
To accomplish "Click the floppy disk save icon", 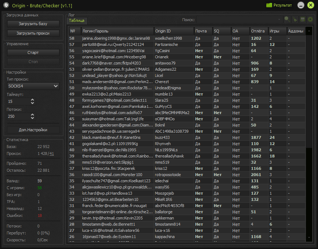I will pyautogui.click(x=303, y=19).
